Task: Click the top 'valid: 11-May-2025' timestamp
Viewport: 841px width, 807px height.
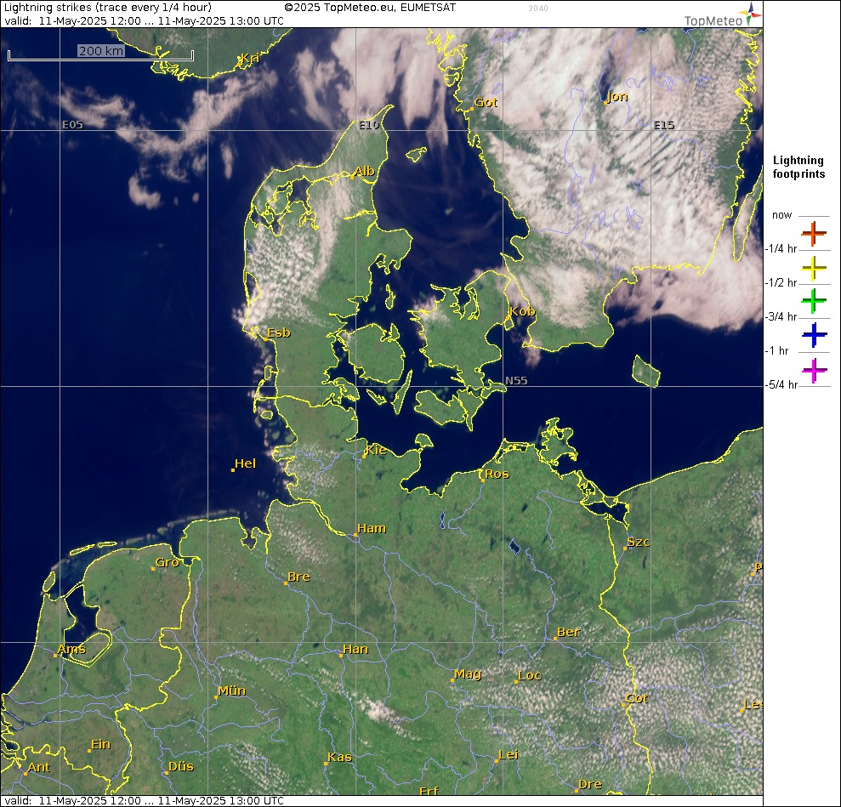Action: tap(144, 21)
